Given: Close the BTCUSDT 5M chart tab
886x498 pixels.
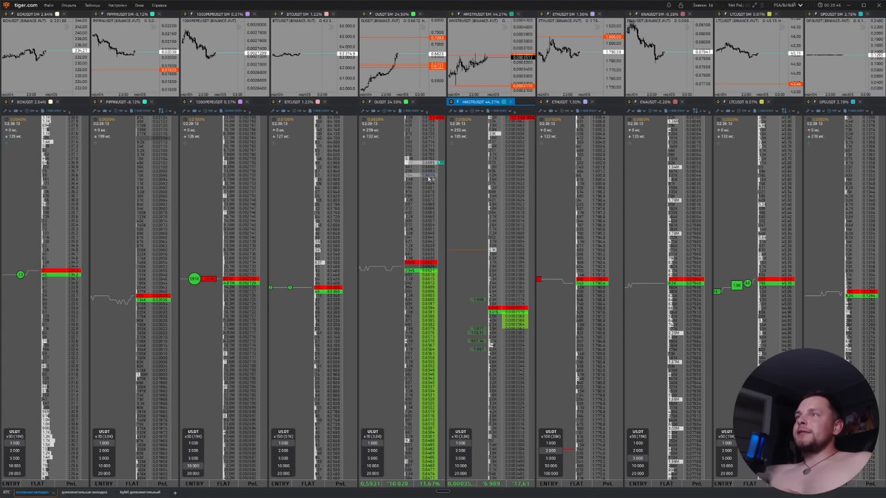Looking at the screenshot, I should point(332,14).
